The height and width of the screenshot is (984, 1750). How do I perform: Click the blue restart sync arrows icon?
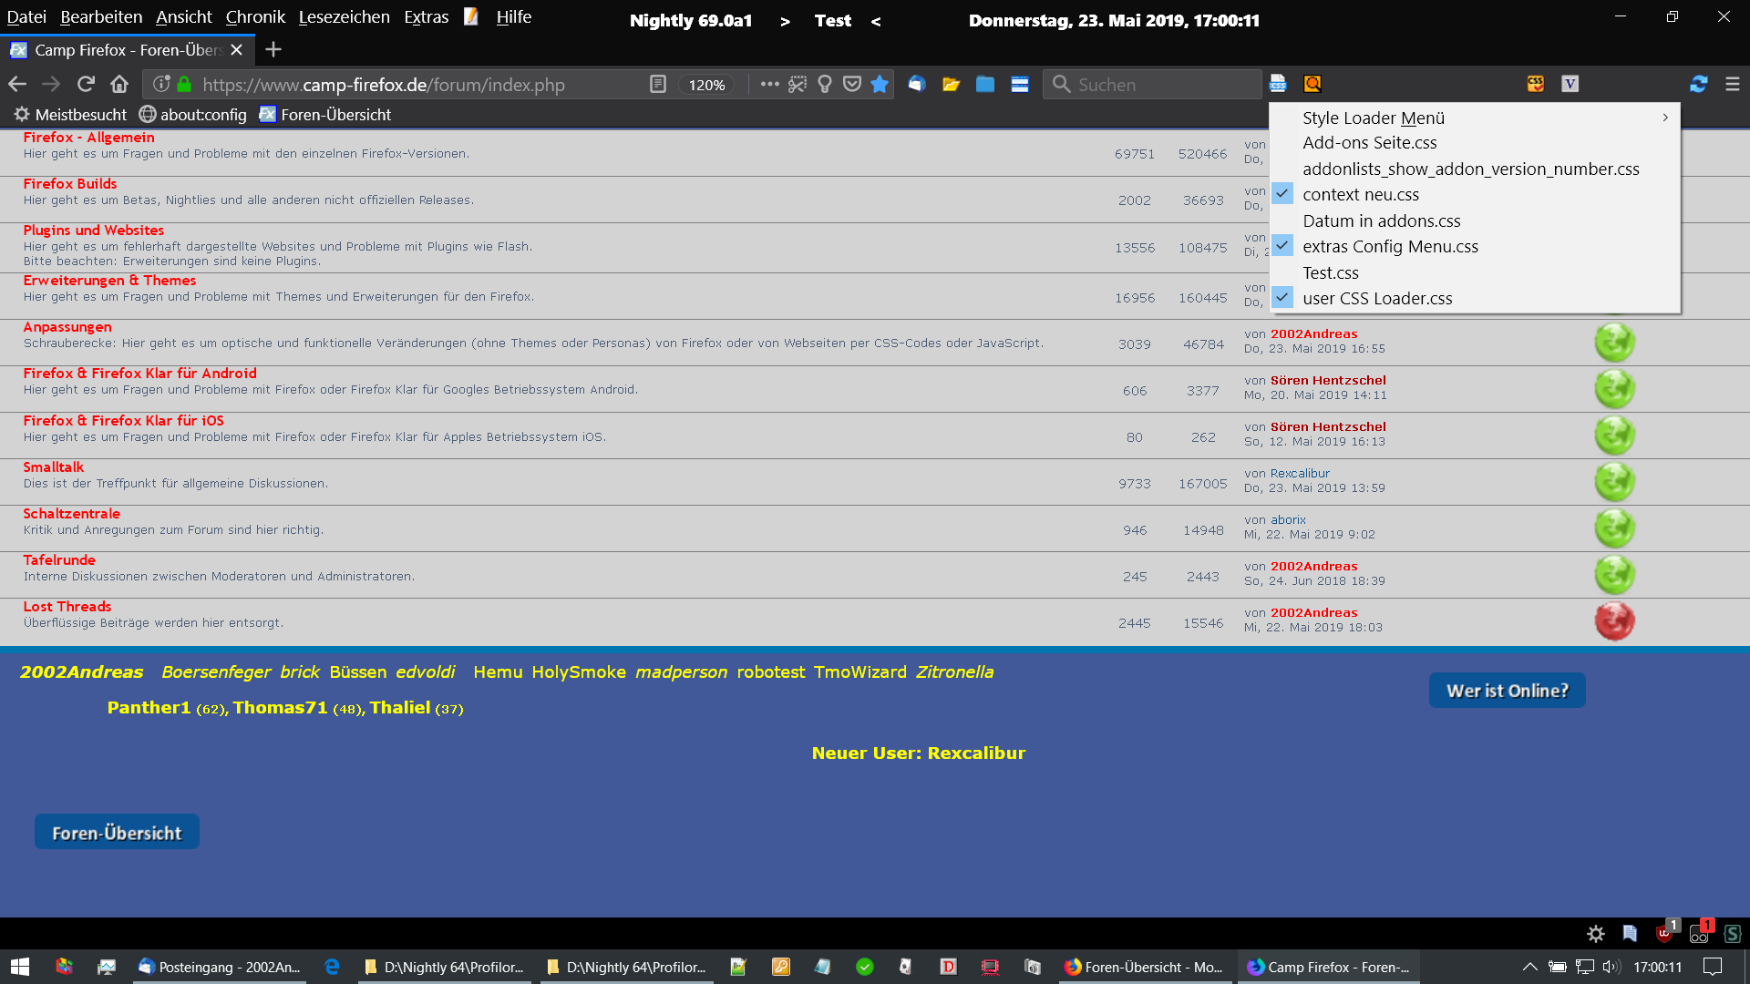point(1698,84)
